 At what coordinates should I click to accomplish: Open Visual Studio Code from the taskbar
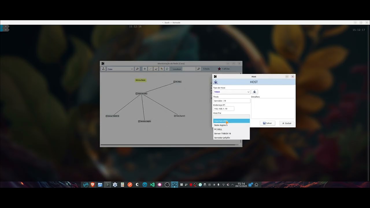pos(152,185)
